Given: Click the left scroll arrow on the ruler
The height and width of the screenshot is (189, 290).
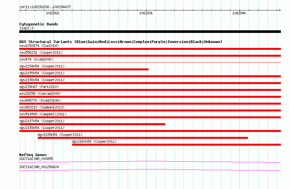Looking at the screenshot, I should click(20, 10).
